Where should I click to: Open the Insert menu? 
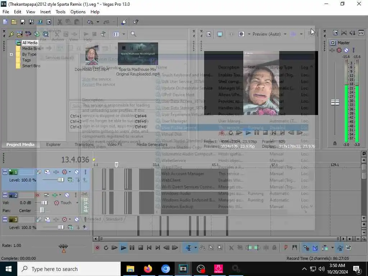45,12
